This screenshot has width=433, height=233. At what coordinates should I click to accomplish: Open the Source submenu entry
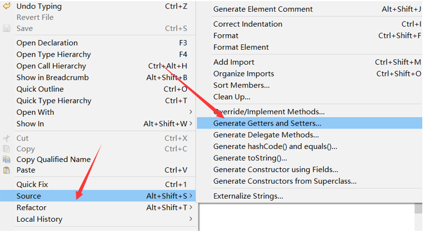click(98, 196)
